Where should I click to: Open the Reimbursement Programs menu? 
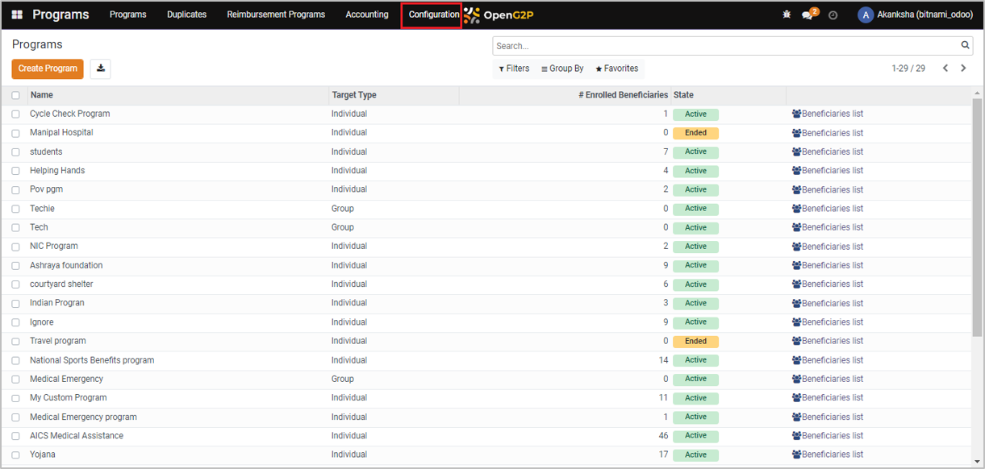(276, 15)
